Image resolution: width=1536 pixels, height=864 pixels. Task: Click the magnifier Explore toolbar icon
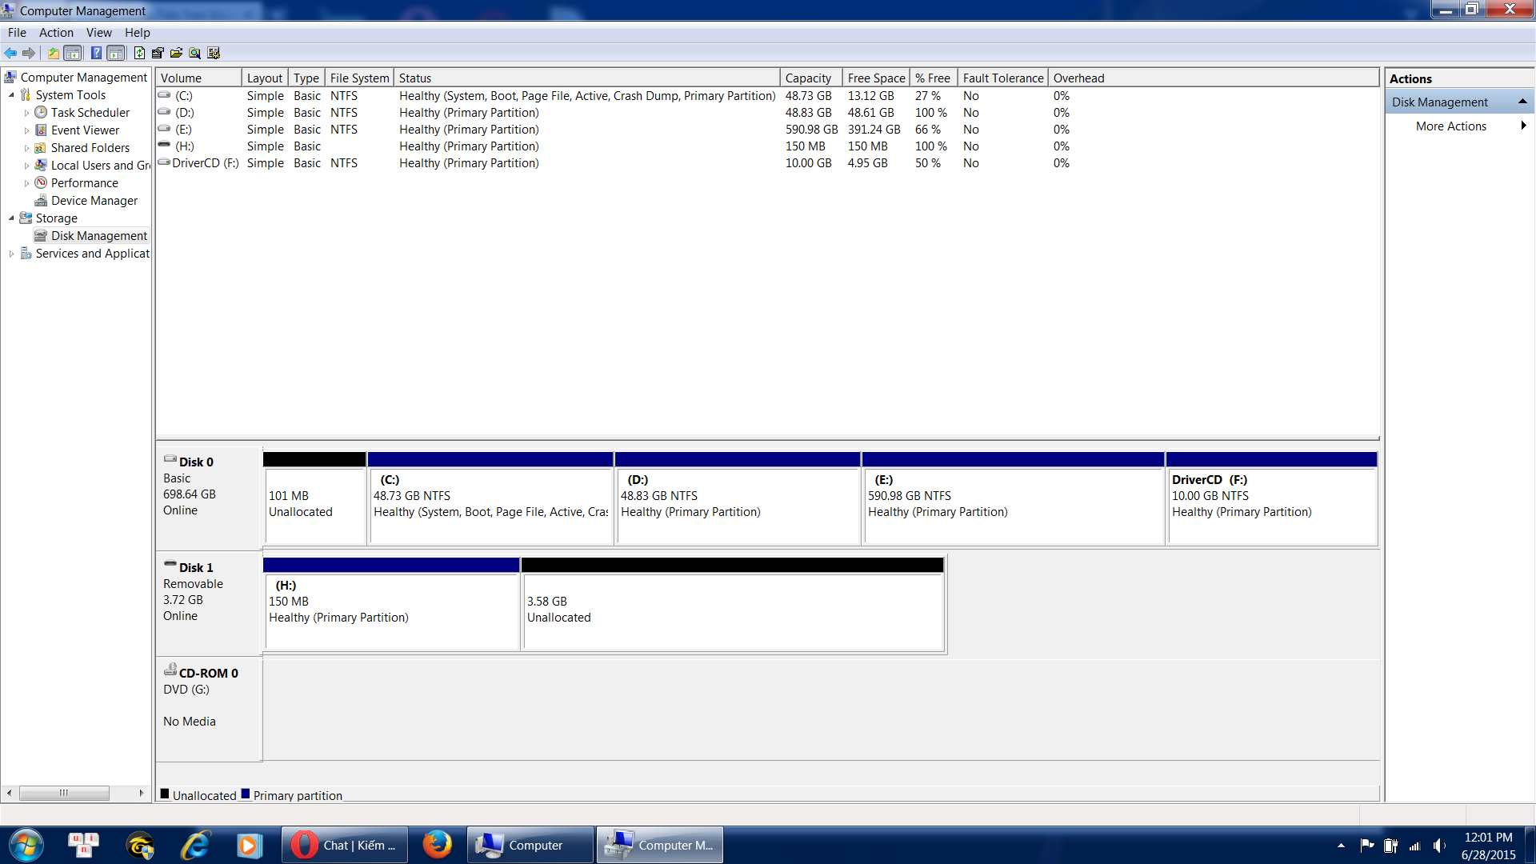click(194, 53)
